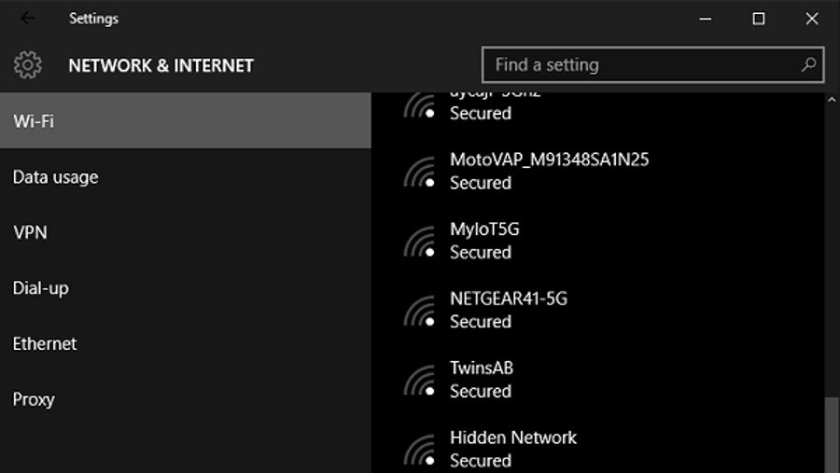Click the Settings gear icon
The height and width of the screenshot is (473, 840).
pos(28,65)
